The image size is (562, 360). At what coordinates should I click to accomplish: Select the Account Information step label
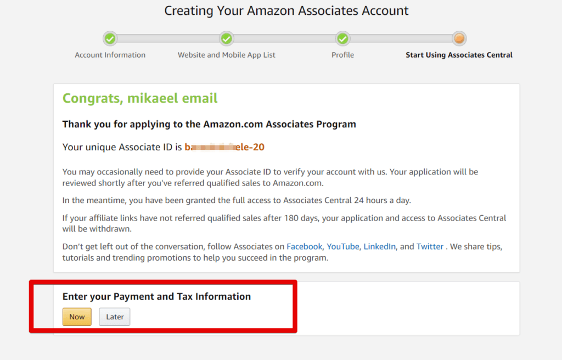click(x=110, y=55)
